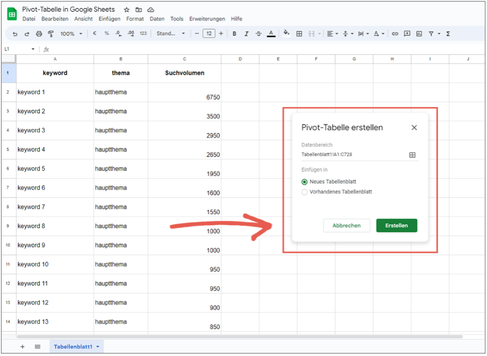487x356 pixels.
Task: Apply percent format with the % icon
Action: pyautogui.click(x=107, y=34)
